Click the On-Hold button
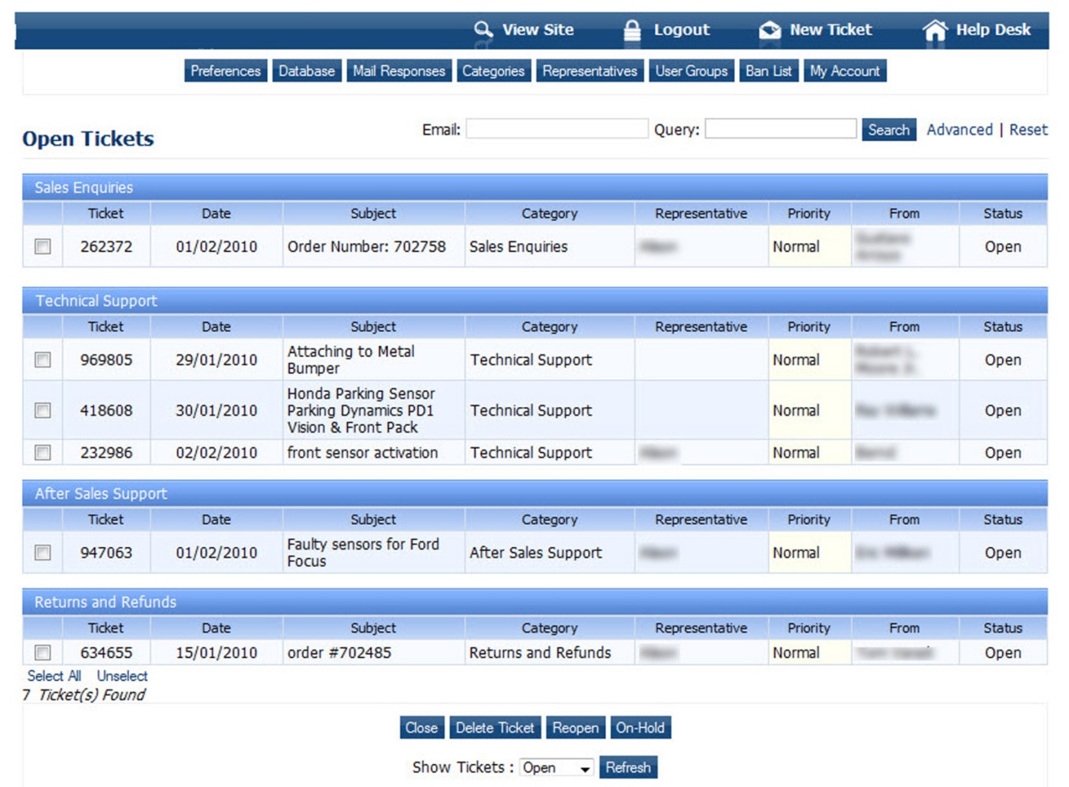Viewport: 1069px width, 787px height. 641,728
